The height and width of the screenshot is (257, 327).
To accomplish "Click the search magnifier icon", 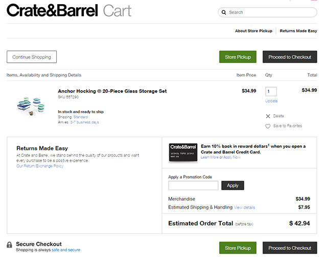I will 224,12.
